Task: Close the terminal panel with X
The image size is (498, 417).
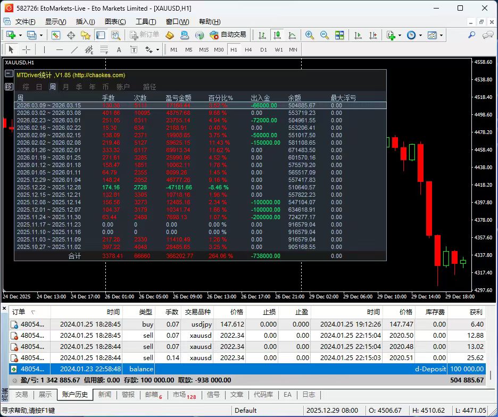Action: (4, 308)
